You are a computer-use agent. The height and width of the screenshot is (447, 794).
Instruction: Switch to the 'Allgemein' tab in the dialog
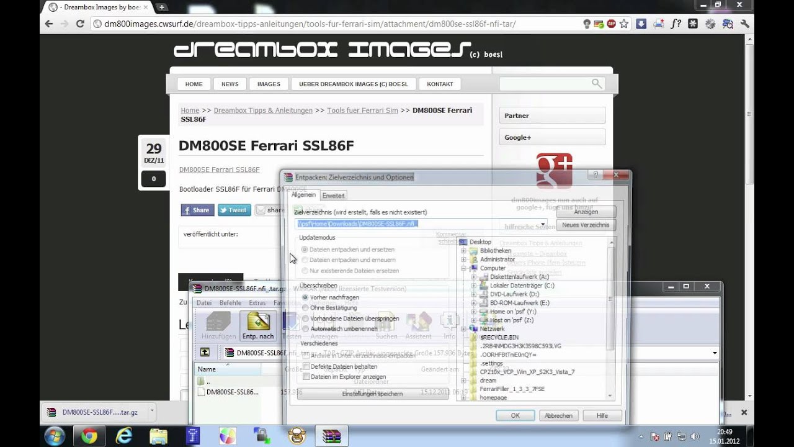coord(304,195)
